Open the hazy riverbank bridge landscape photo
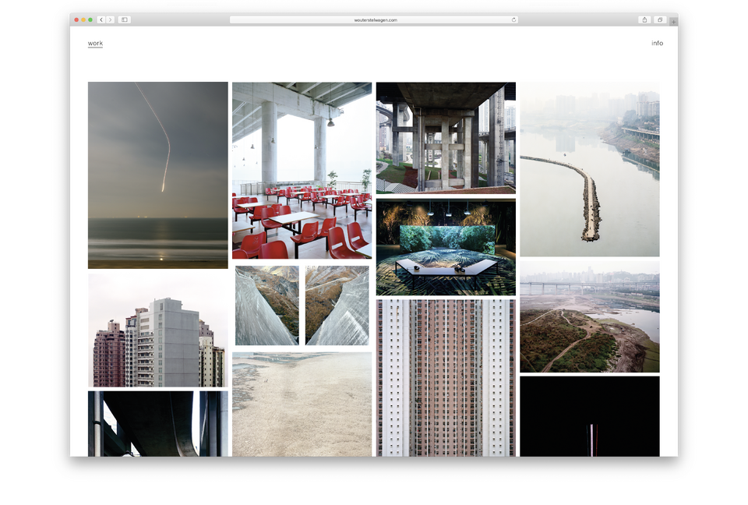 (x=590, y=316)
